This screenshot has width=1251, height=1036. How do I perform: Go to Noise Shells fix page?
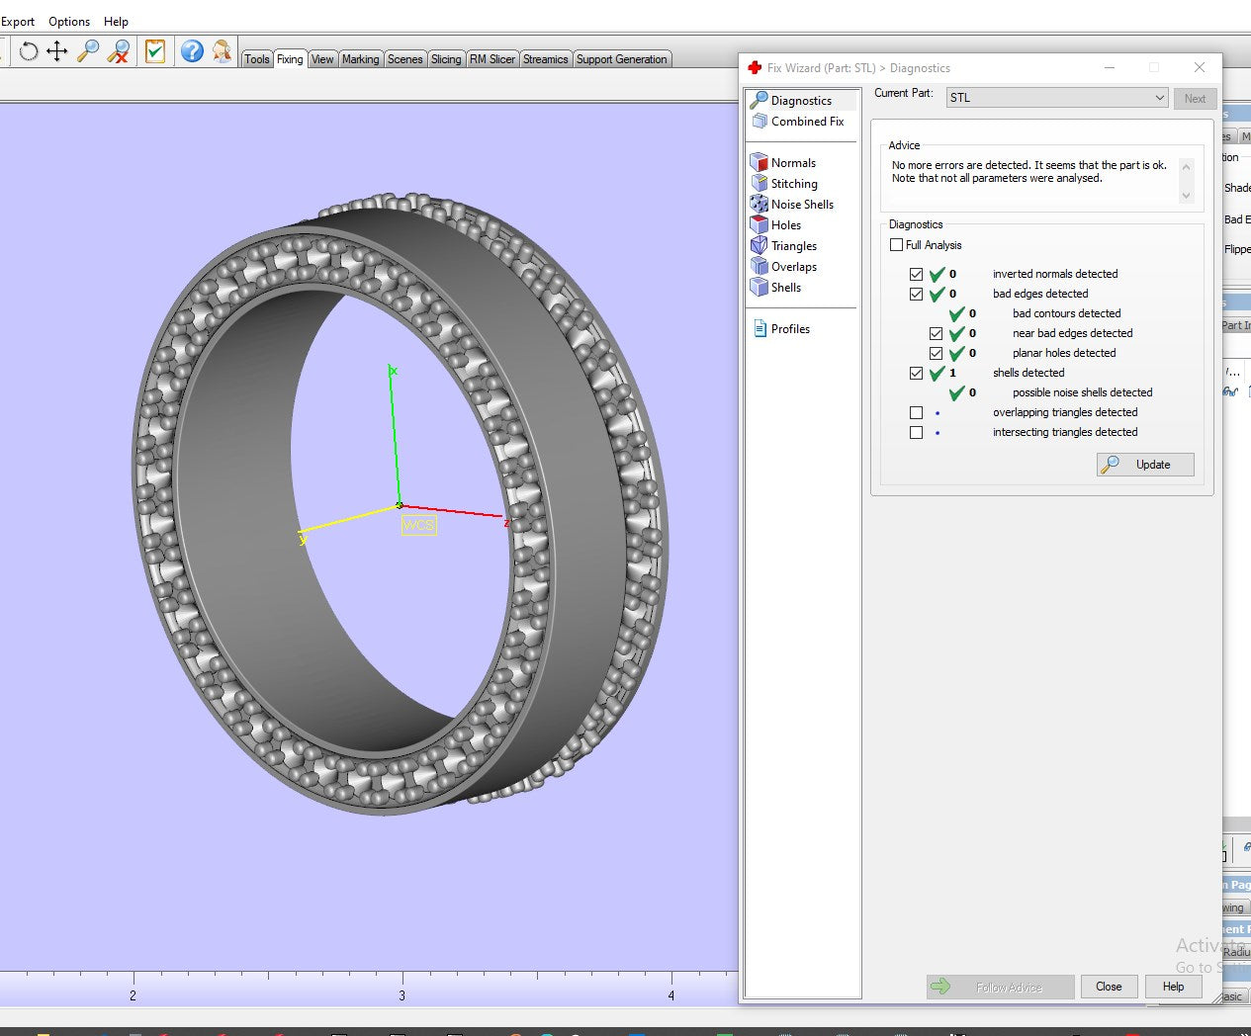[801, 205]
